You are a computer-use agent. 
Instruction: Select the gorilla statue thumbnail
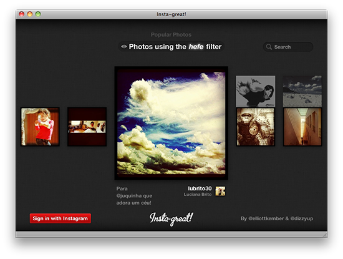pos(255,127)
